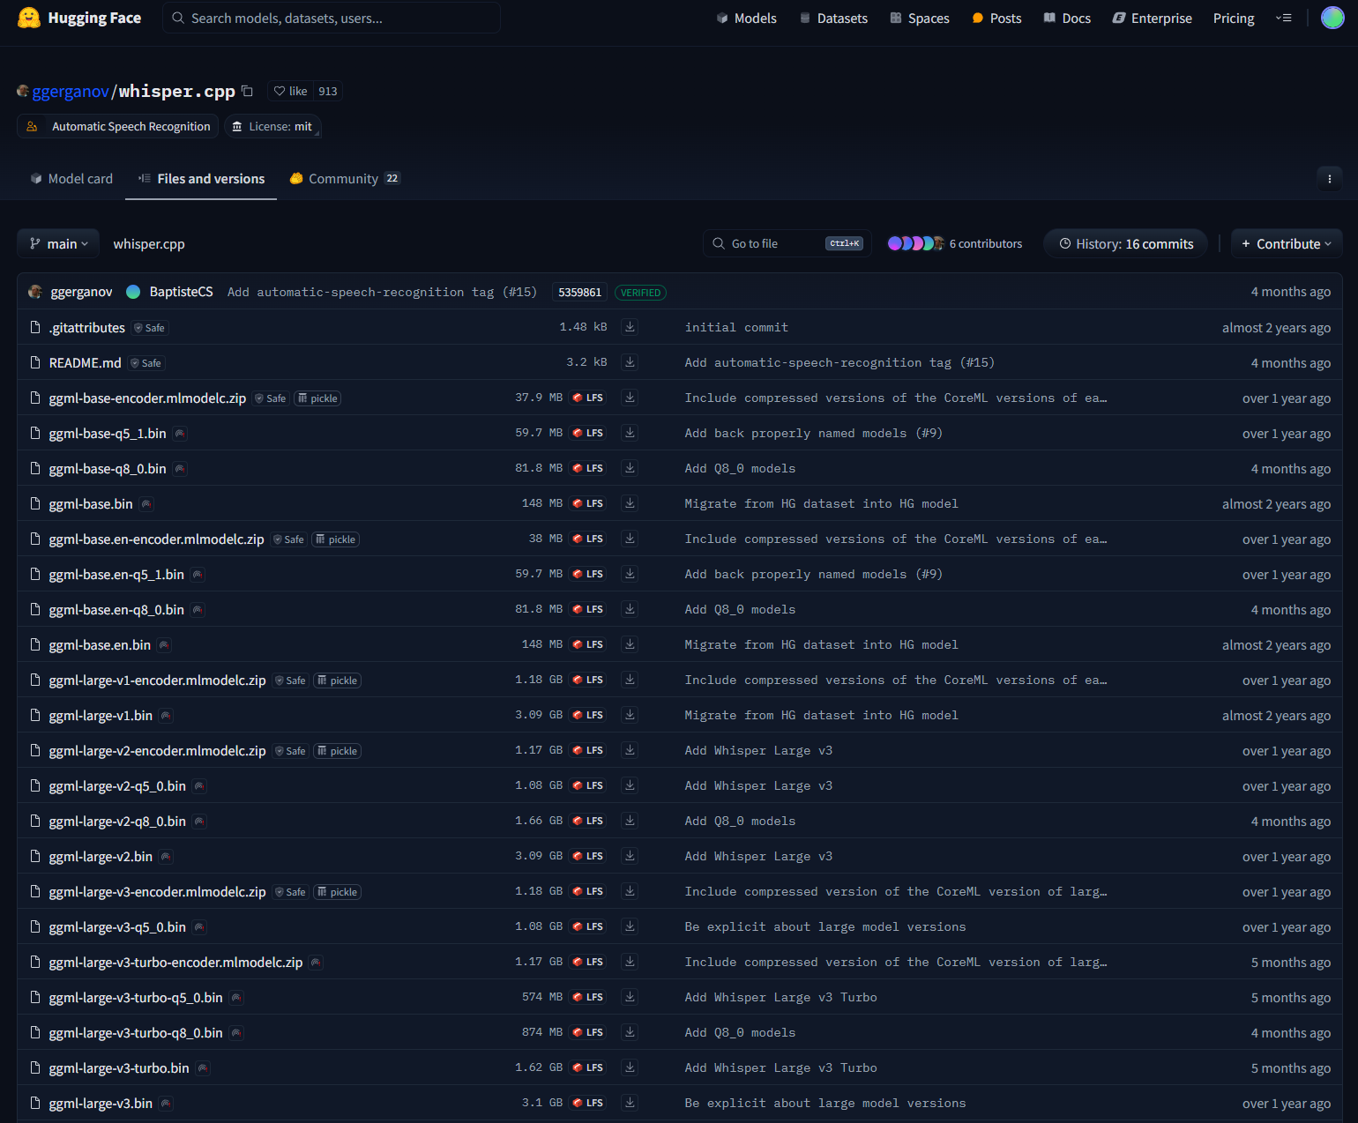Click the VERIFIED commit badge
1358x1123 pixels.
tap(640, 293)
